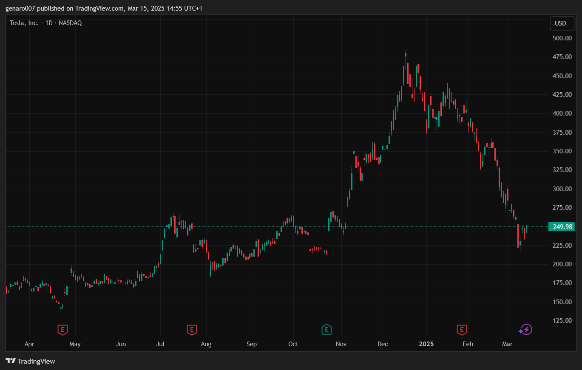Click the Feb label on time axis
Viewport: 582px width, 370px height.
pos(468,344)
